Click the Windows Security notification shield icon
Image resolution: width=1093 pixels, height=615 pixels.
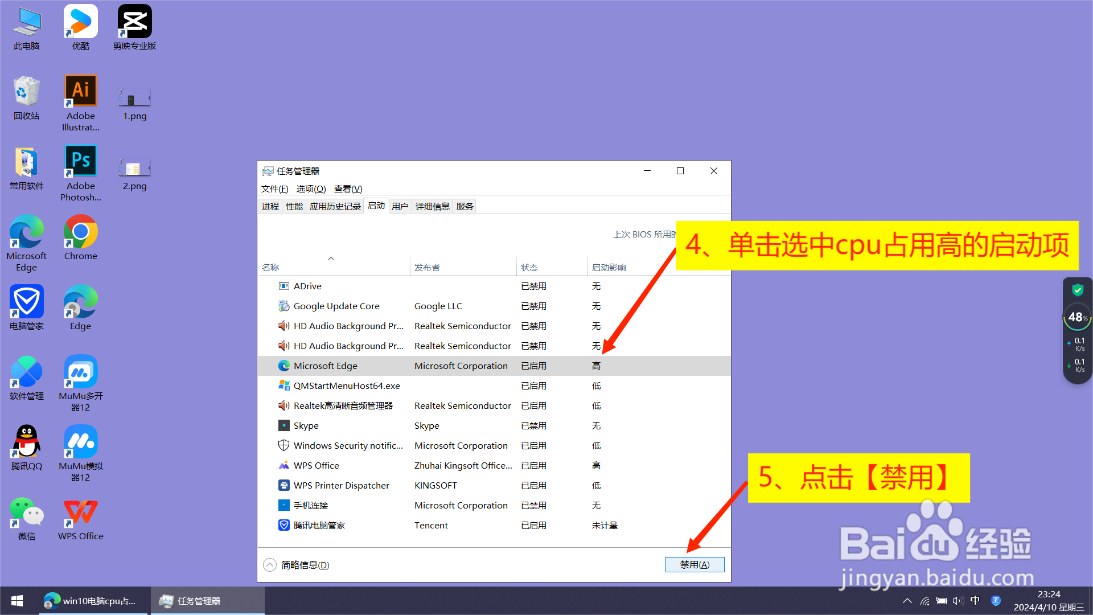pos(283,445)
